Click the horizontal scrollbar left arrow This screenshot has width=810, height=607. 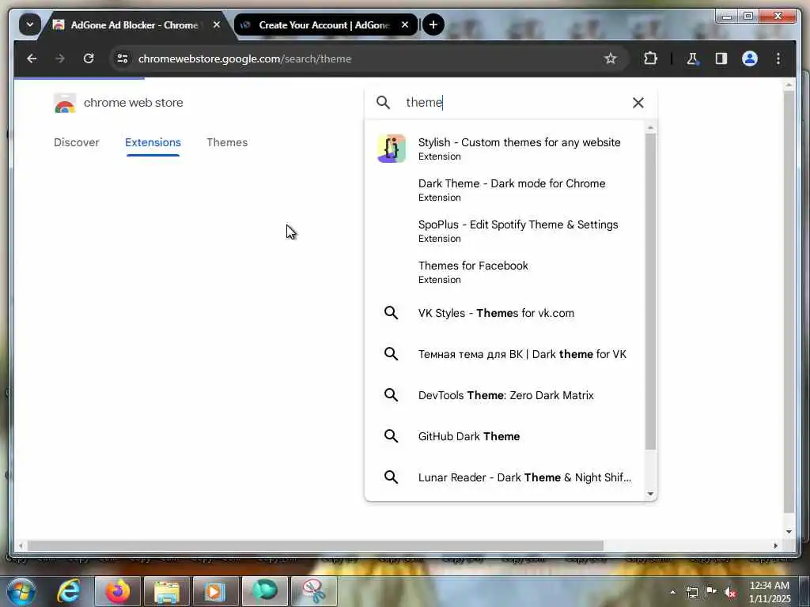21,545
